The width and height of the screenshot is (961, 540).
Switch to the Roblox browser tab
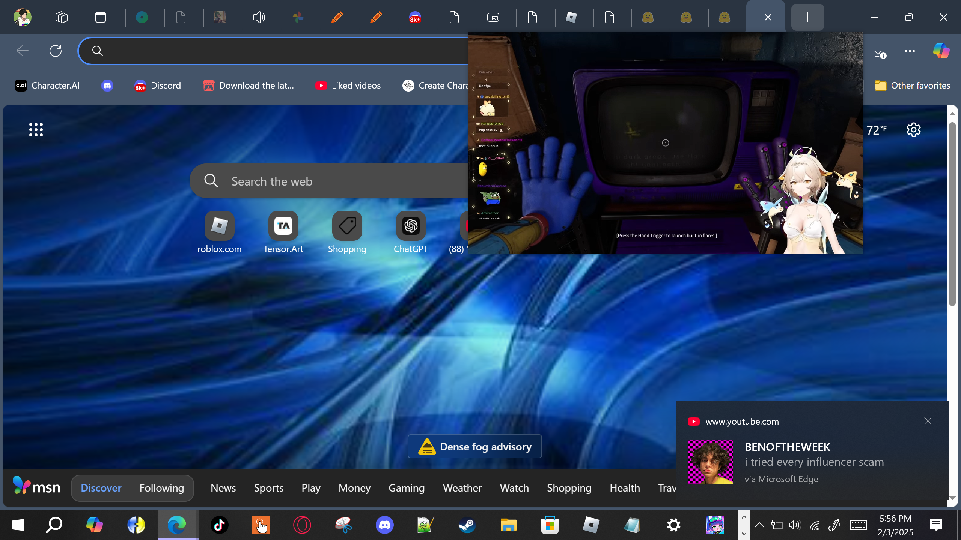(x=571, y=17)
